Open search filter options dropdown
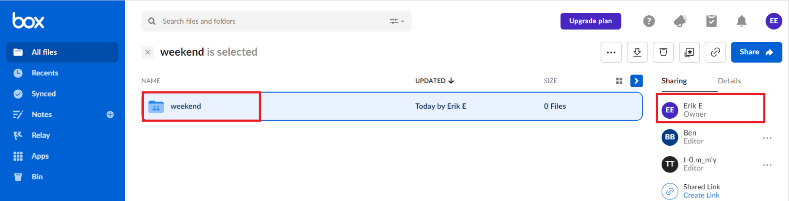789x201 pixels. [397, 21]
